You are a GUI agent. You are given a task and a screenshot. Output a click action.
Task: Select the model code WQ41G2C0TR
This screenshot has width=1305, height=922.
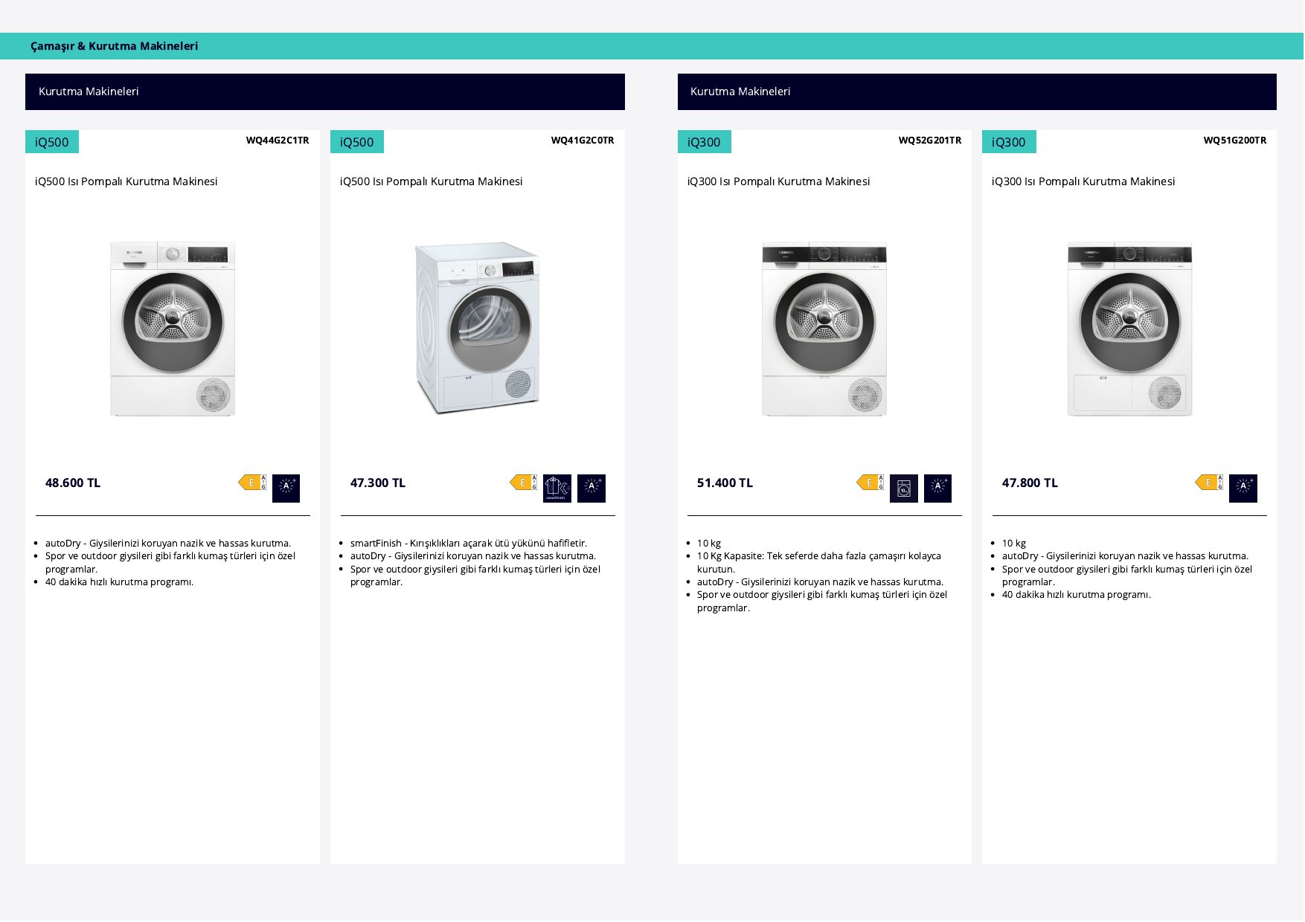point(583,140)
